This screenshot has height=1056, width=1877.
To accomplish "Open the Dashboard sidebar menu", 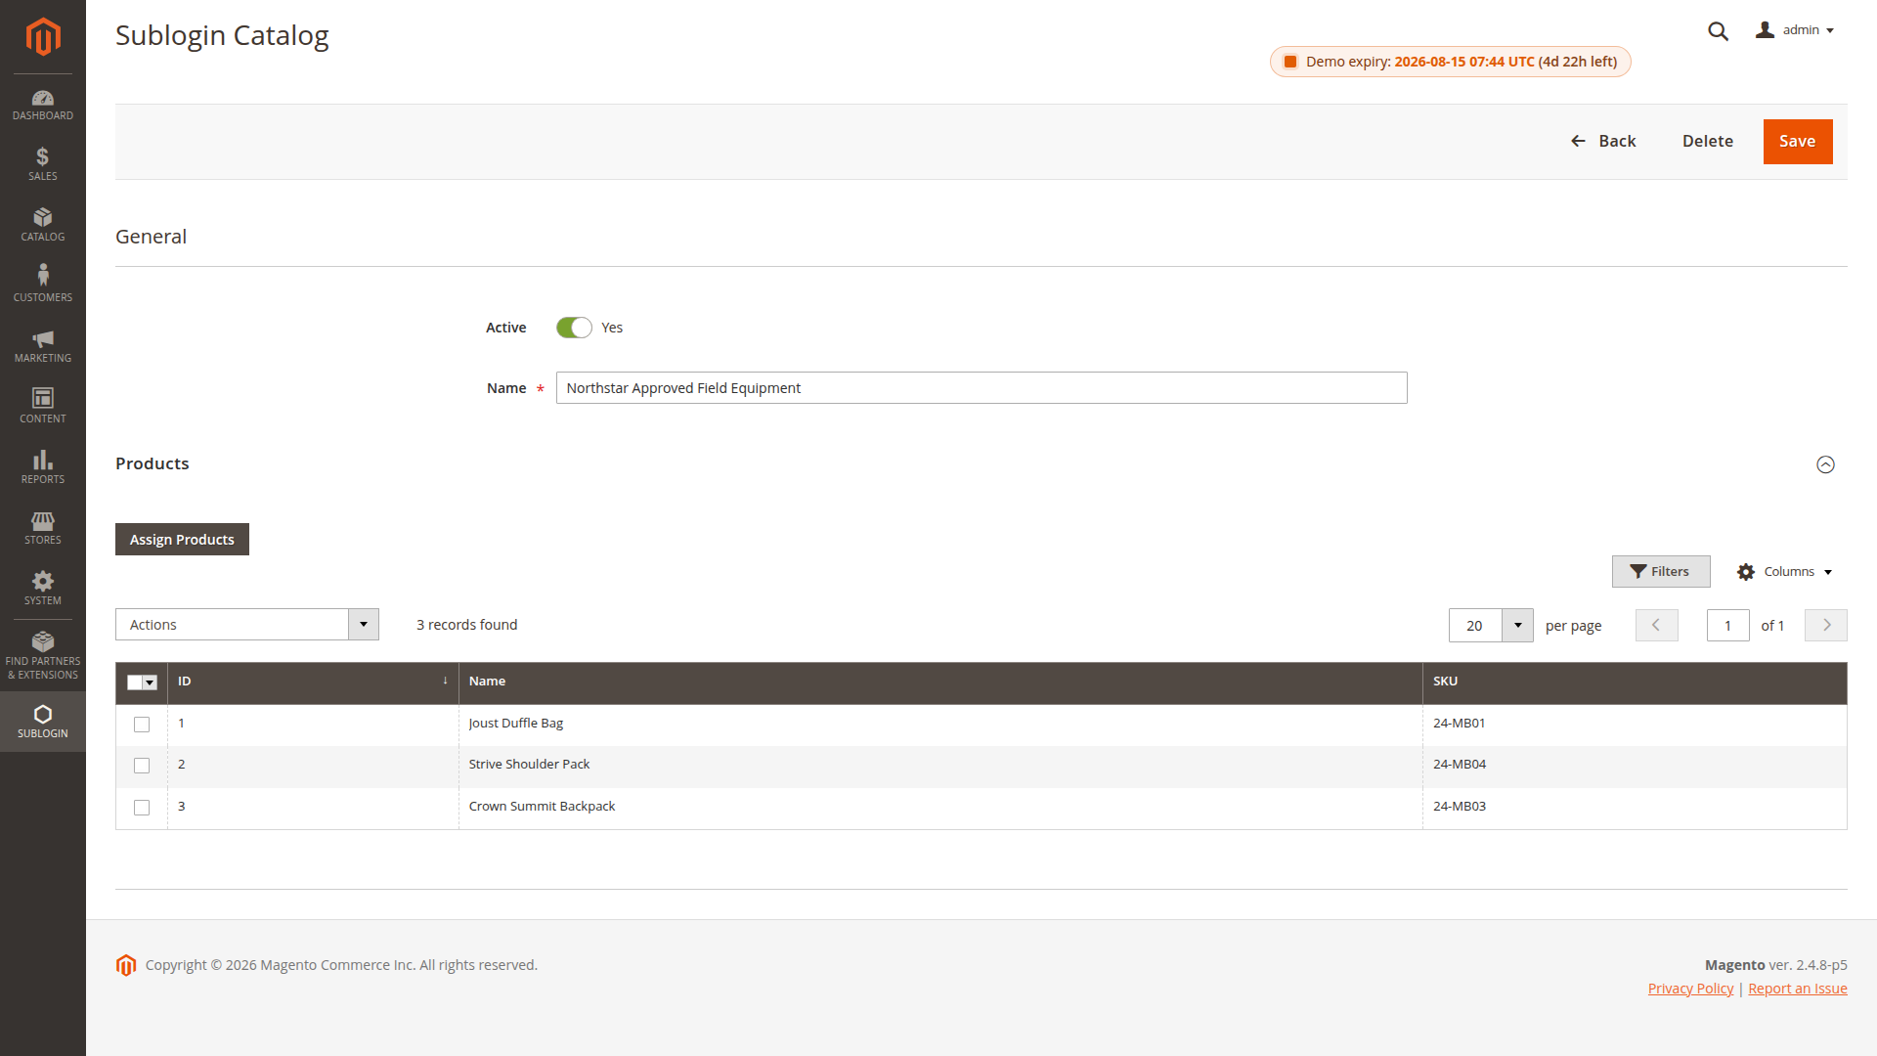I will 43,105.
